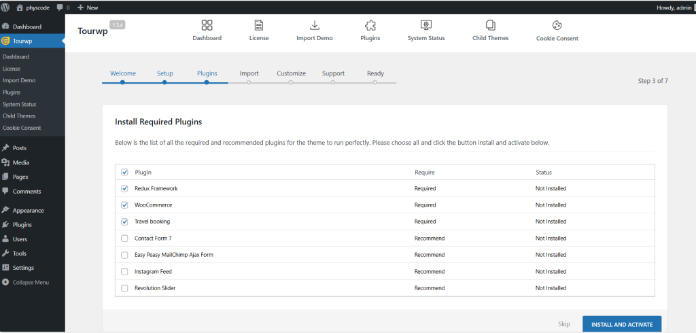
Task: Click the Dashboard gauge icon in sidebar
Action: coord(5,27)
